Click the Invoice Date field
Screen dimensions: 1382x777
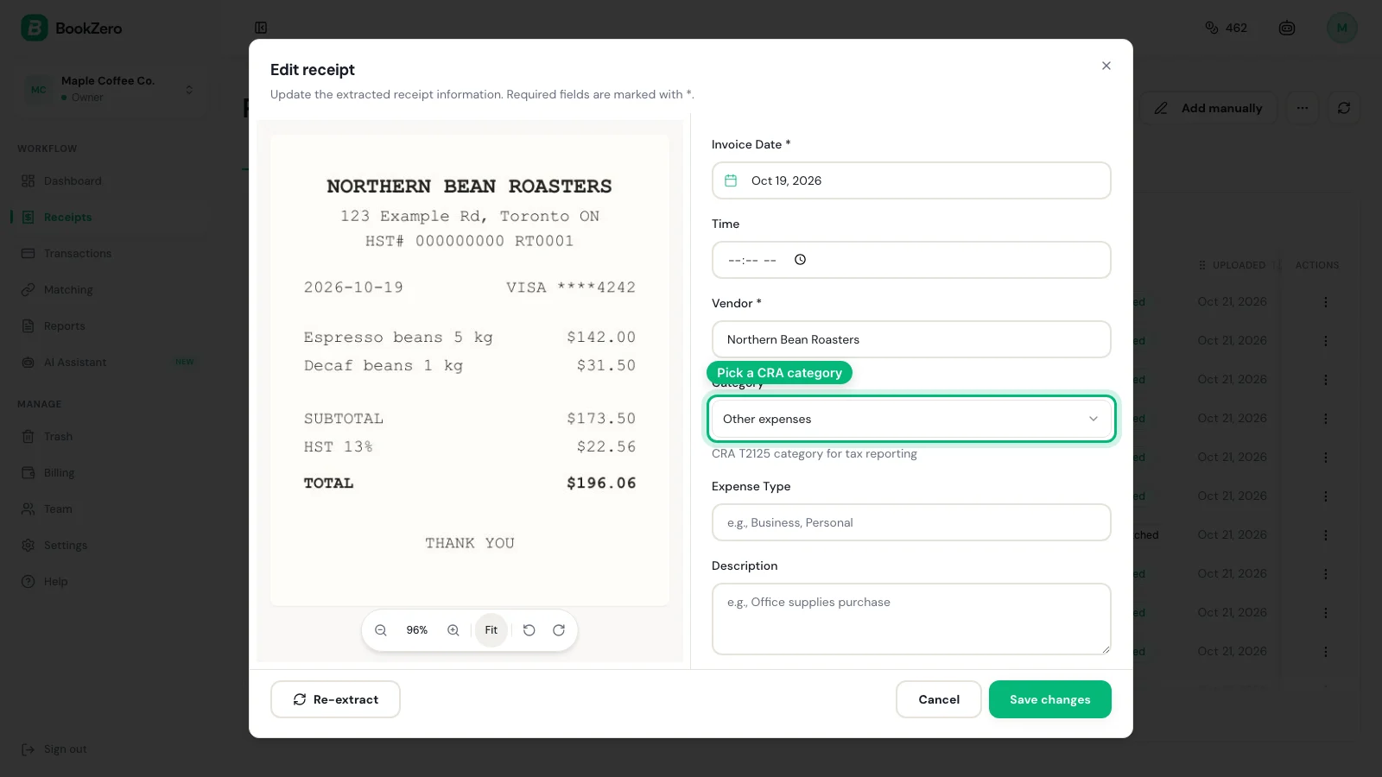point(911,180)
